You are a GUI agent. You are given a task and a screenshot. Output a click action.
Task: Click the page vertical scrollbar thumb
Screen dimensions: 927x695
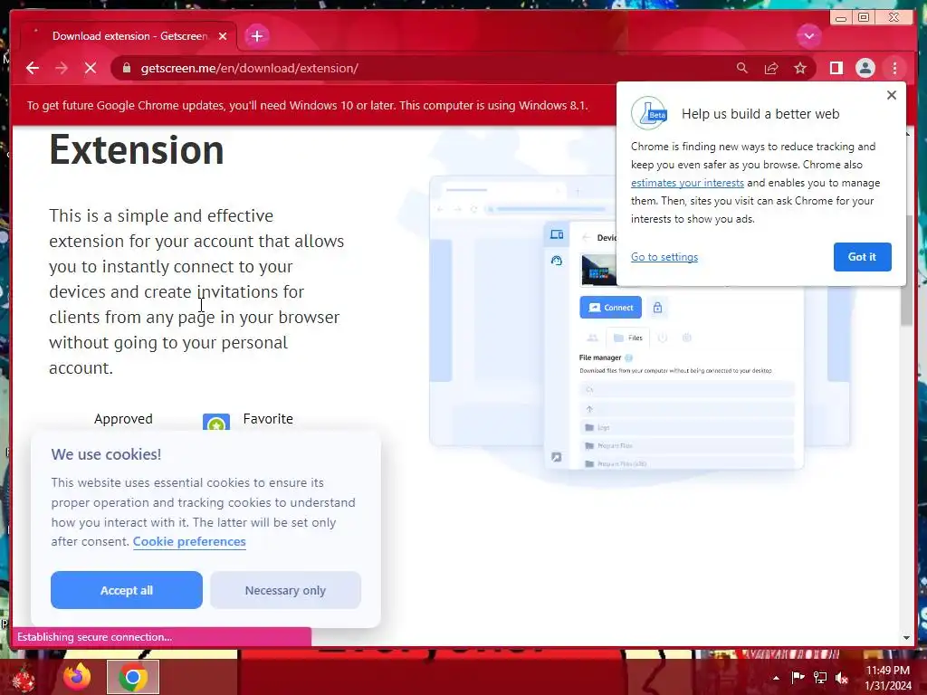click(906, 270)
